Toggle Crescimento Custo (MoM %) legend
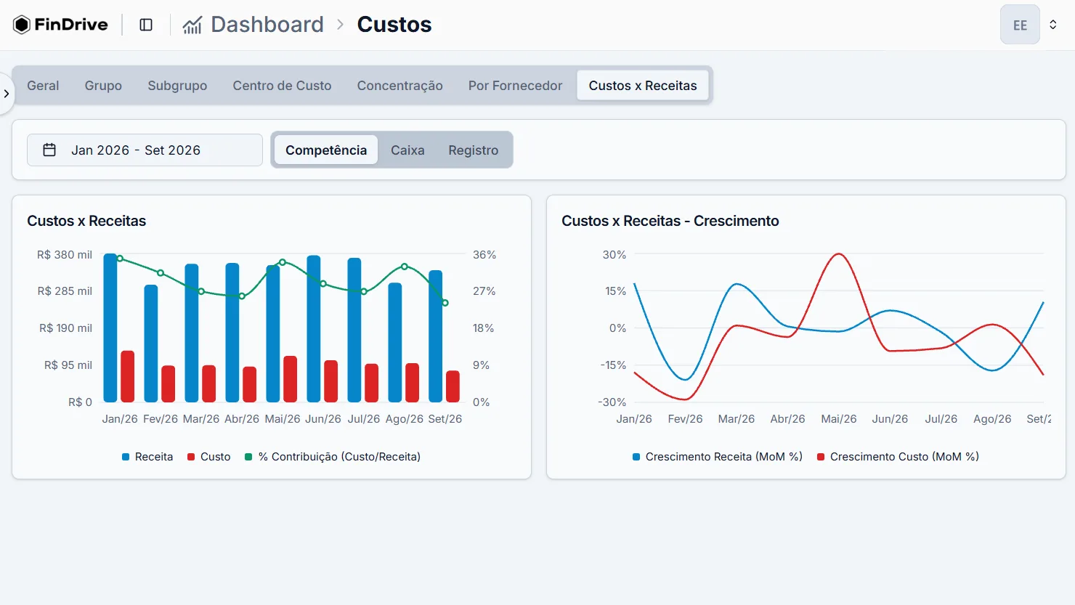This screenshot has width=1075, height=605. 898,457
